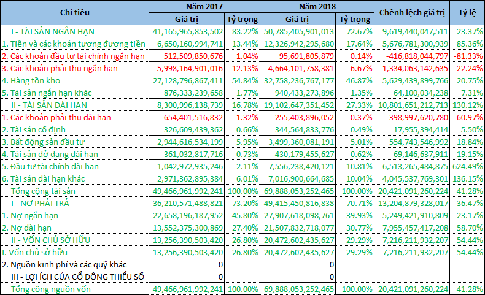Click 'II - TÀI SẢN DÀI HẠN' row label
The height and width of the screenshot is (295, 485).
[49, 105]
